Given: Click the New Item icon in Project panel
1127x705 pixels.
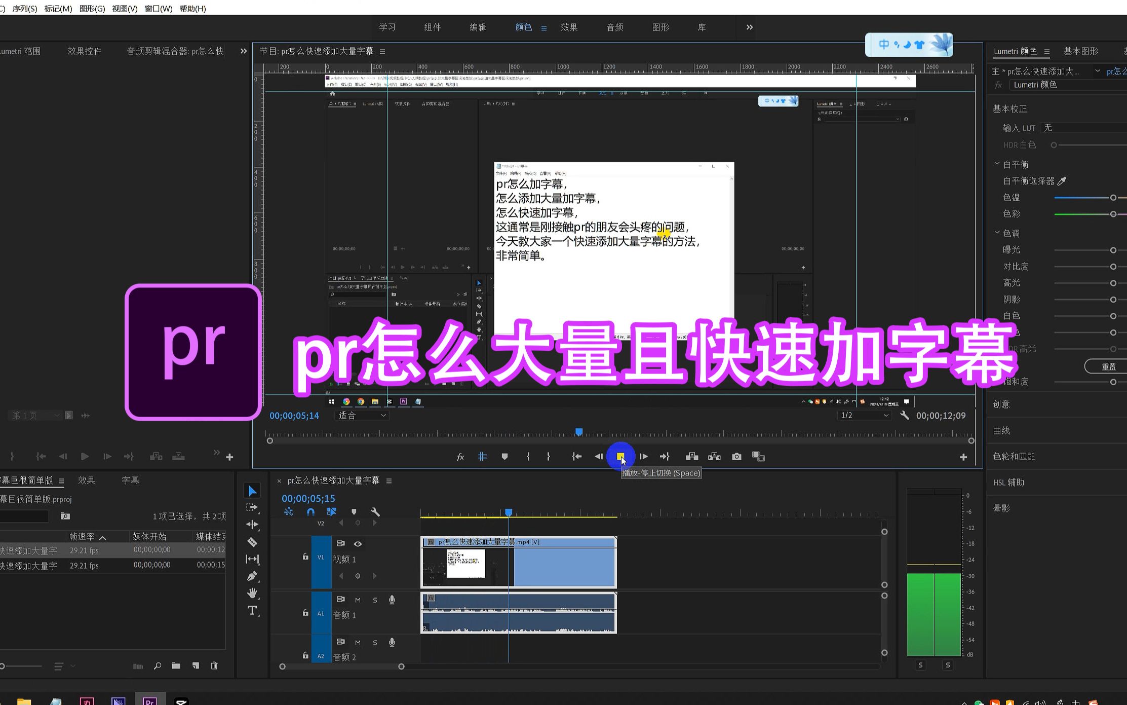Looking at the screenshot, I should [x=196, y=665].
